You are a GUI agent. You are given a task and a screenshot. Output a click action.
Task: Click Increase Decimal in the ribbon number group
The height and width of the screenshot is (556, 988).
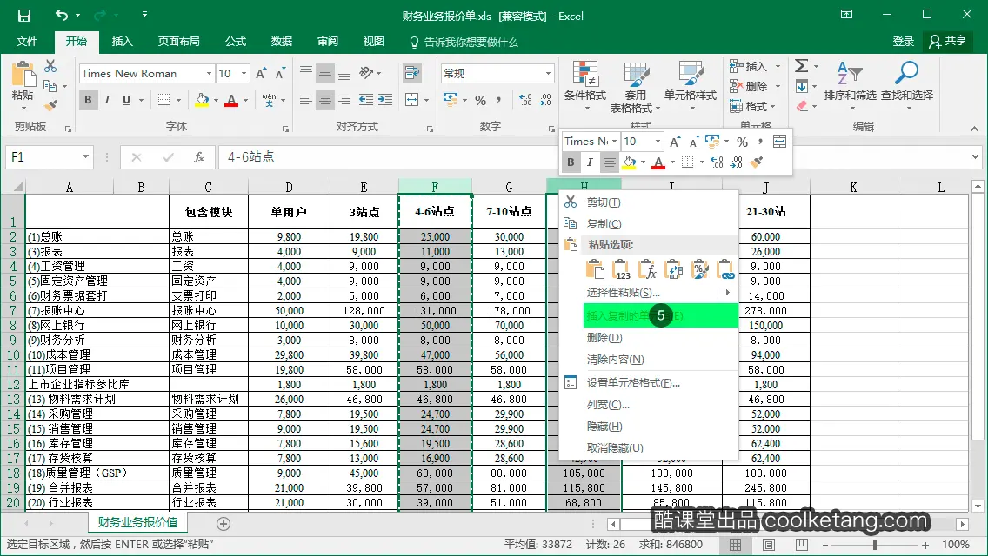point(525,100)
